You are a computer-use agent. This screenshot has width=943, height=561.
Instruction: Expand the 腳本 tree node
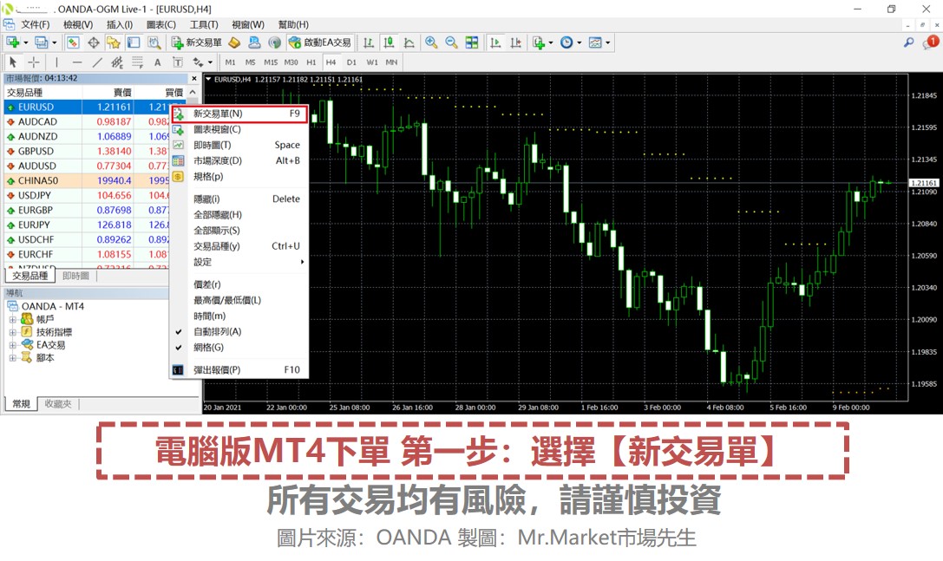point(13,358)
